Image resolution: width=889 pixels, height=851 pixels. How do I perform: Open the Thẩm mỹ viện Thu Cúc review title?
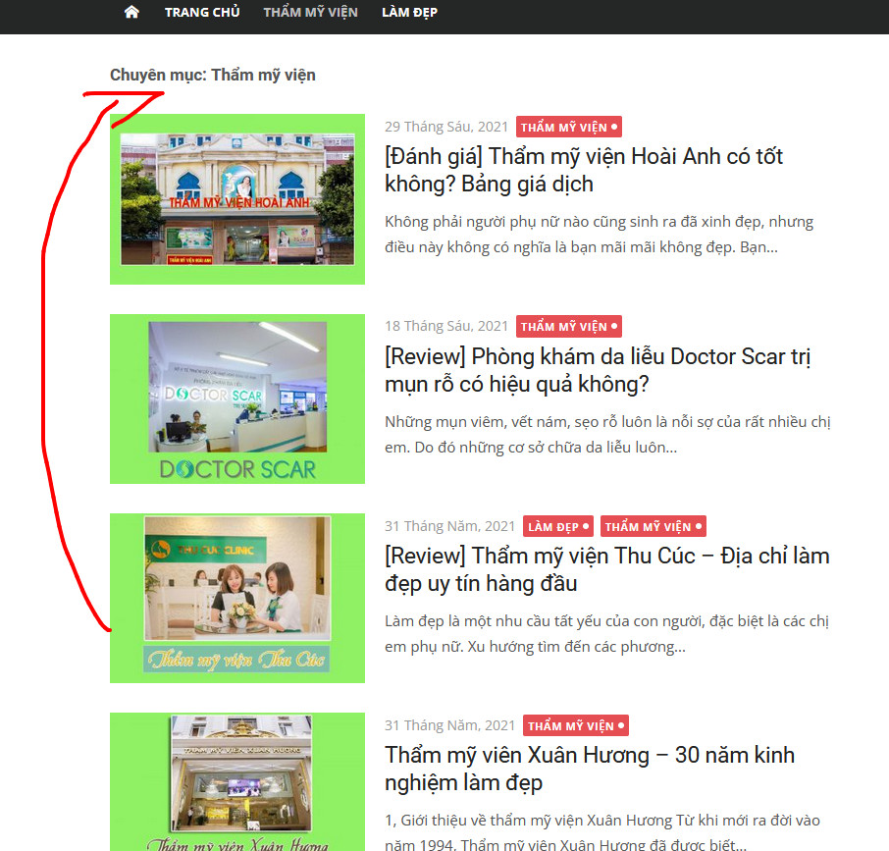point(607,569)
